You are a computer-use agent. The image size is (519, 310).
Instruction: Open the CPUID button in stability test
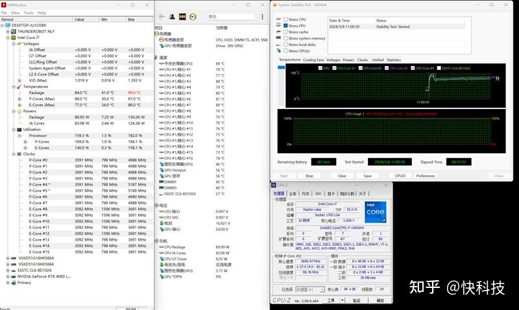point(400,176)
